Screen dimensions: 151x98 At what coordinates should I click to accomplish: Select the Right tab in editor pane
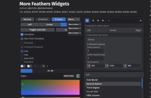click(x=138, y=30)
